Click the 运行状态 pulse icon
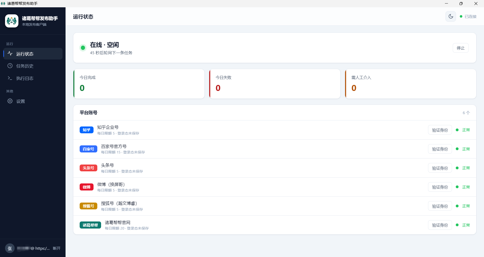 coord(10,53)
